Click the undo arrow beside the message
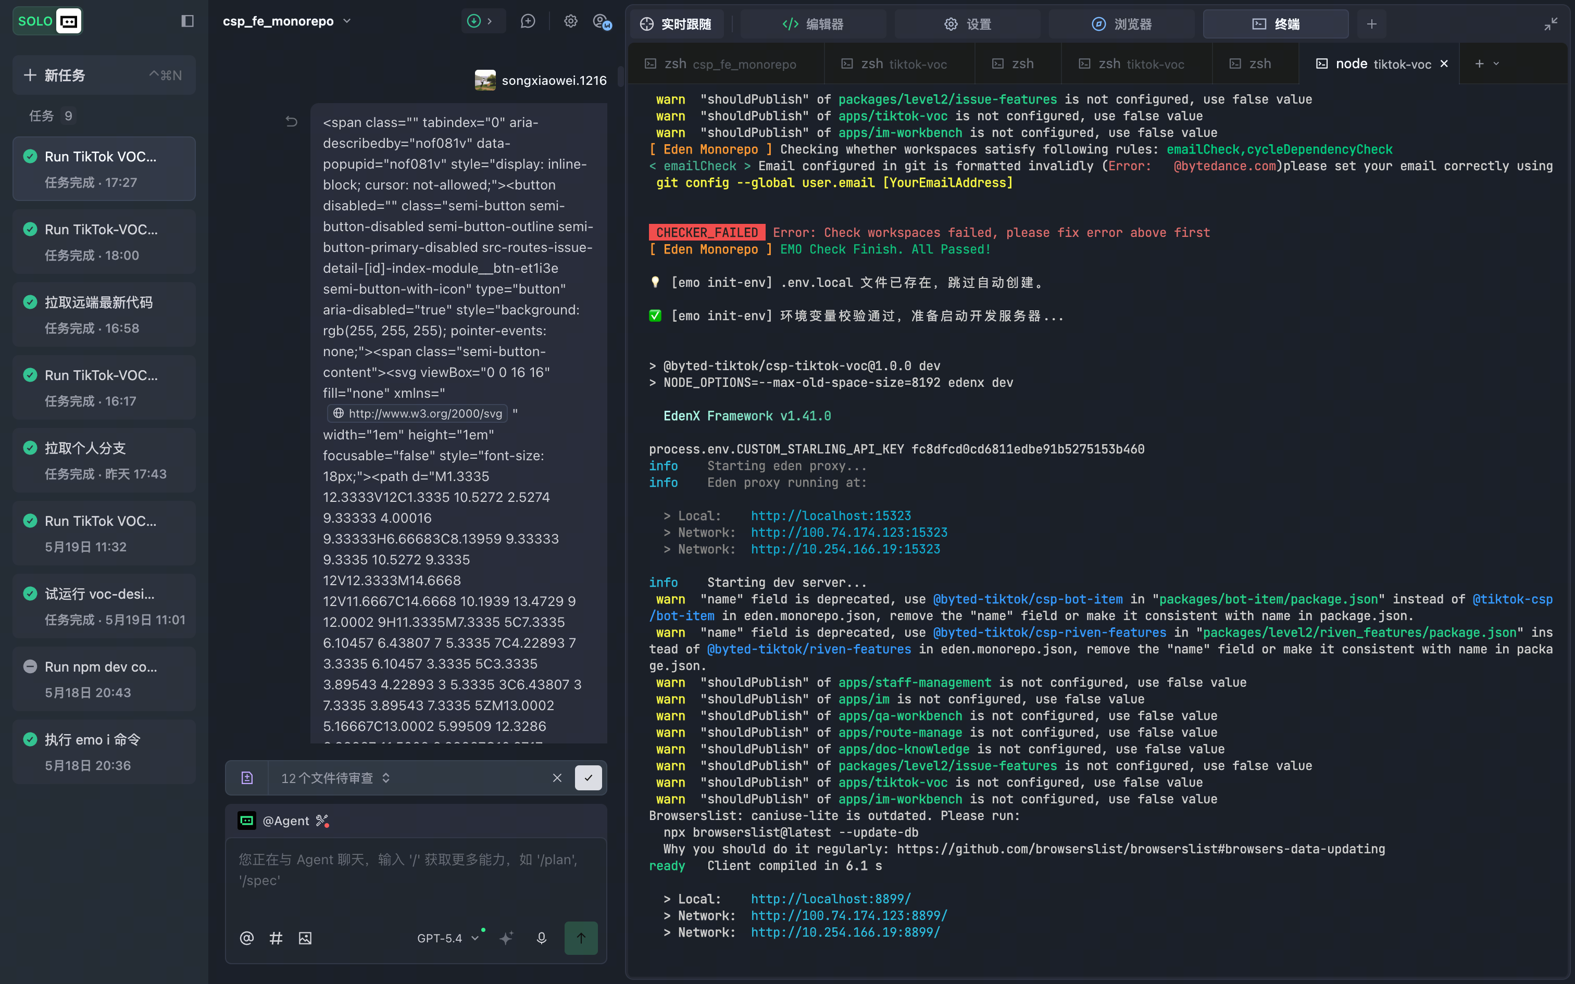 [x=291, y=122]
